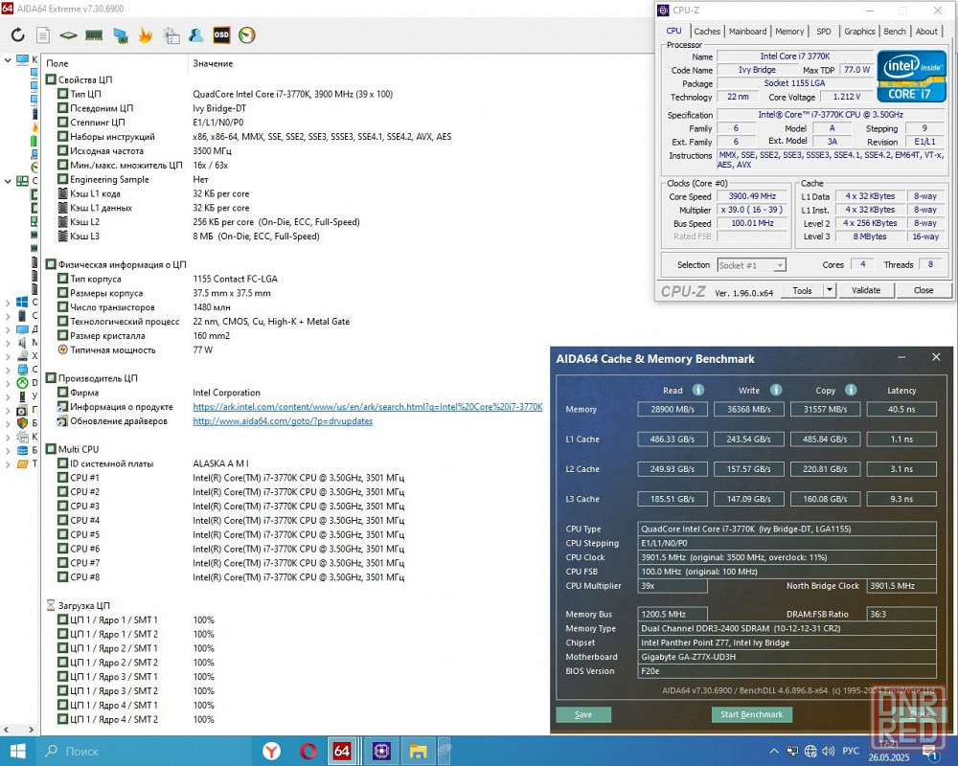Viewport: 958px width, 766px height.
Task: Open the About tab in CPU-Z
Action: point(926,32)
